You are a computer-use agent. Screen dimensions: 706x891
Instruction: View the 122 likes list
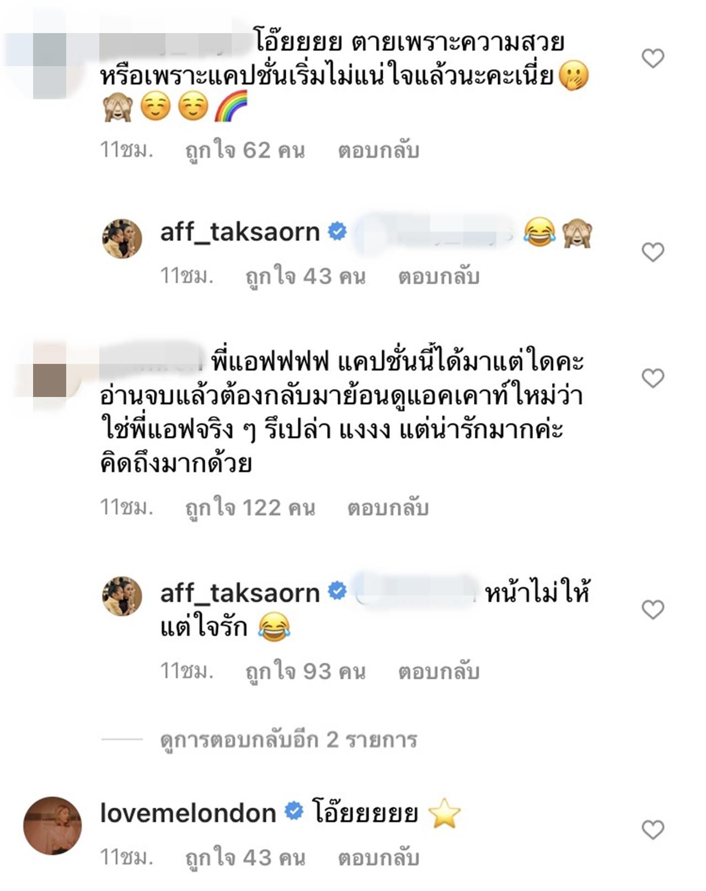pyautogui.click(x=250, y=508)
